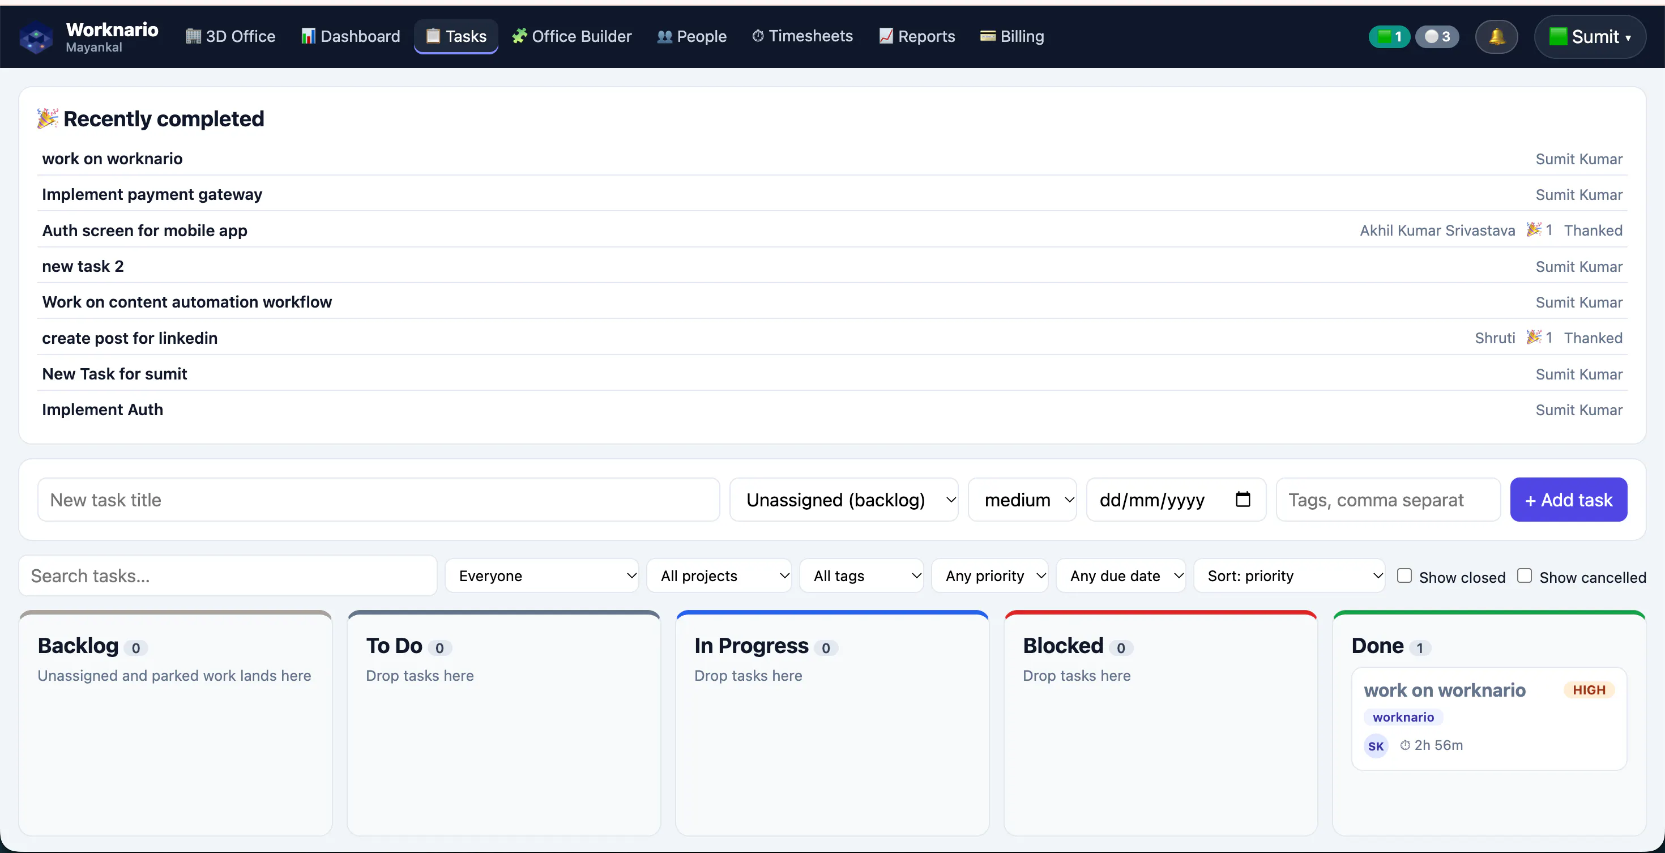
Task: Open the Sumit user menu
Action: [x=1590, y=37]
